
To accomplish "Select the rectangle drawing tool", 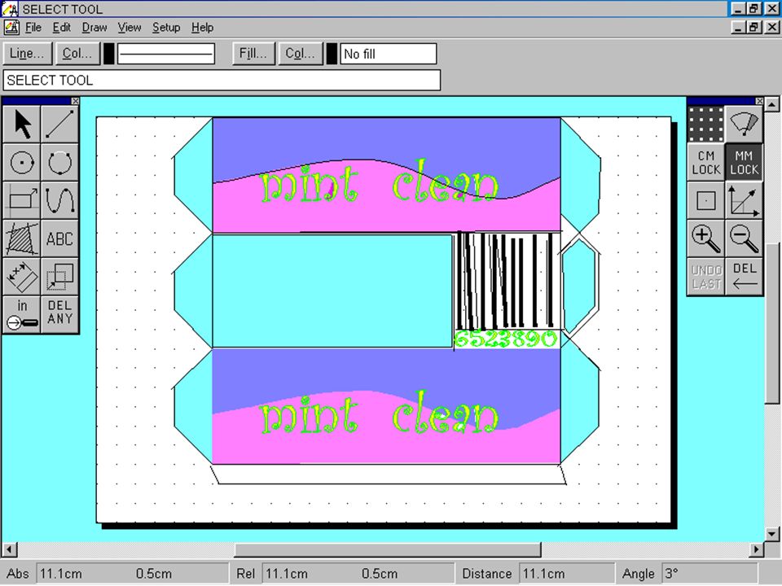I will pyautogui.click(x=21, y=200).
